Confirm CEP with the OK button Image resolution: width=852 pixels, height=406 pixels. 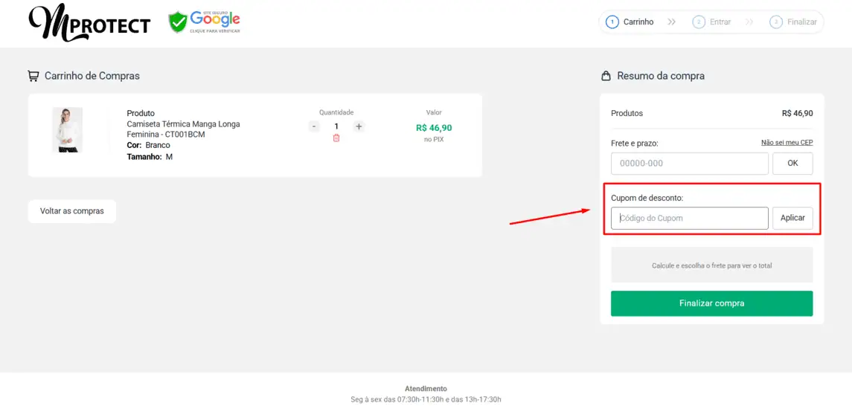point(792,164)
